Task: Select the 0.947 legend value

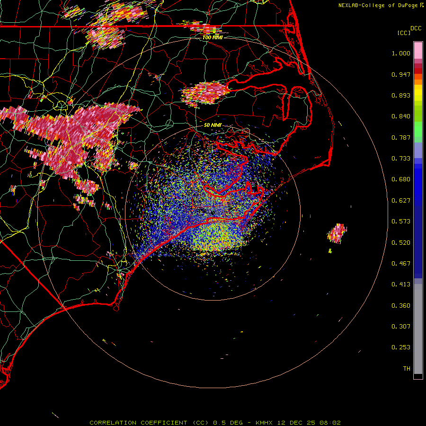Action: 401,74
